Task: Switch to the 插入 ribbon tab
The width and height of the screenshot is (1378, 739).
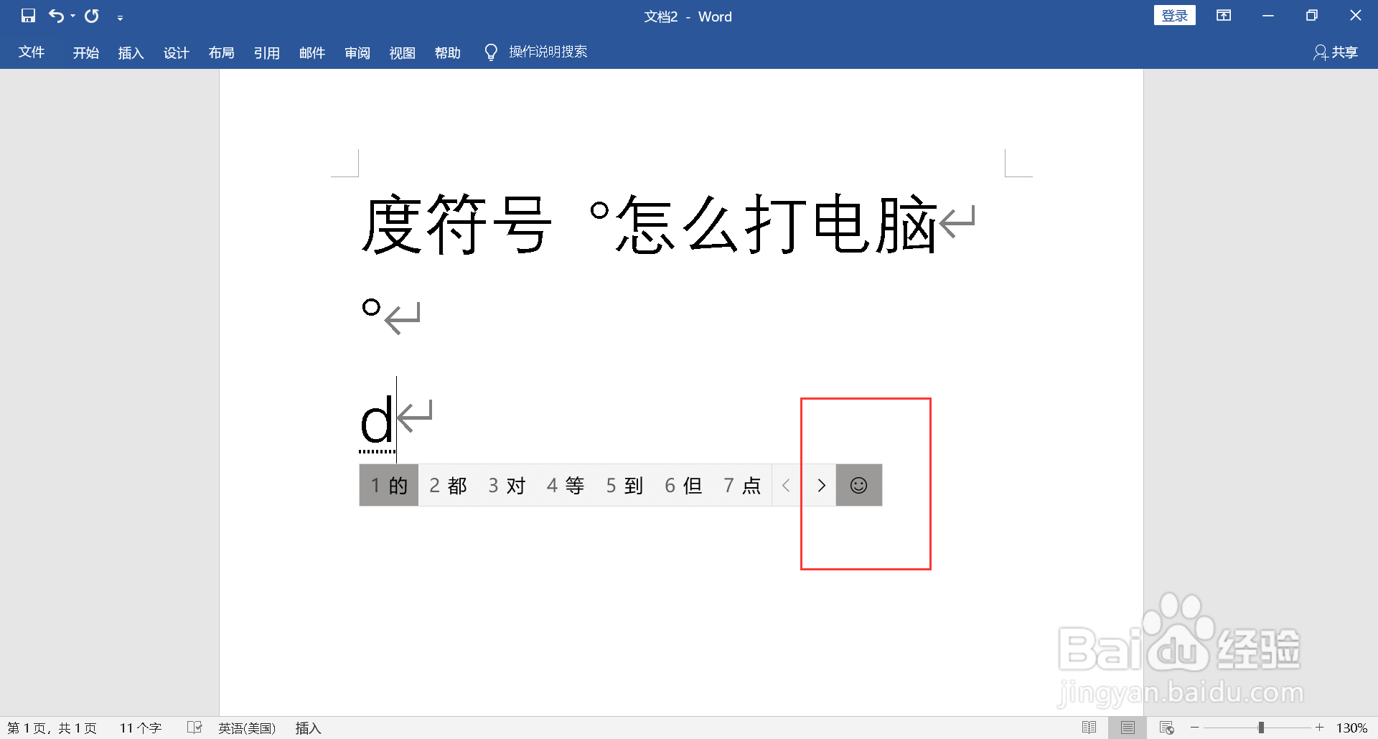Action: 131,52
